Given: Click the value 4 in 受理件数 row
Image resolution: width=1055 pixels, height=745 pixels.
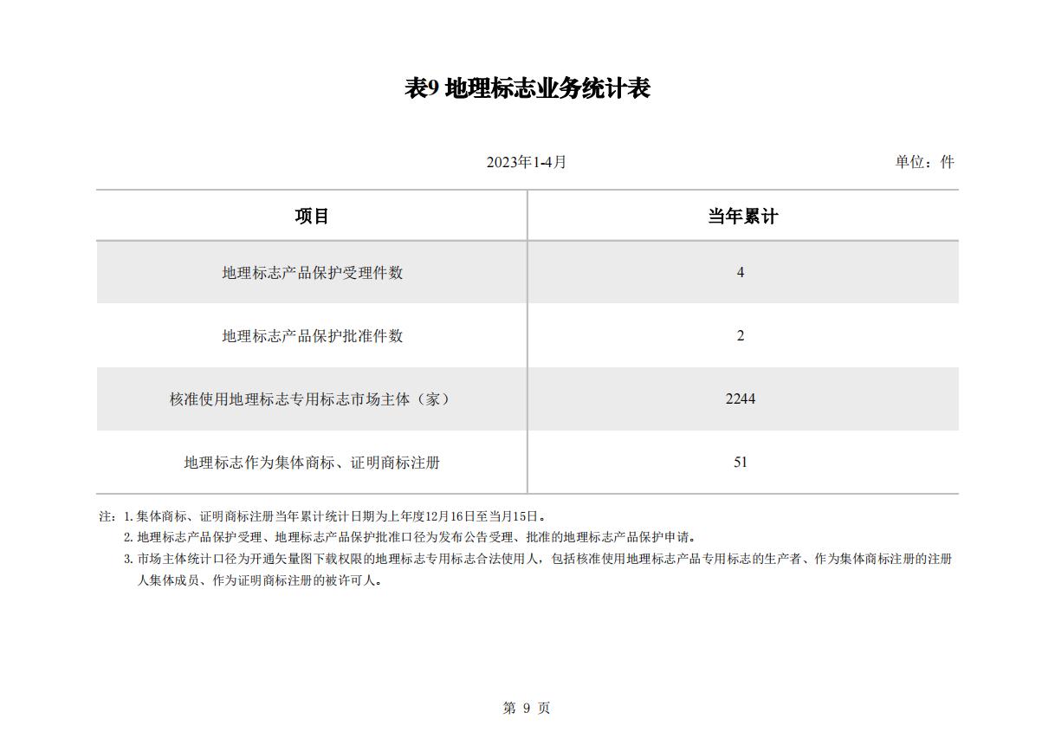Looking at the screenshot, I should (741, 273).
